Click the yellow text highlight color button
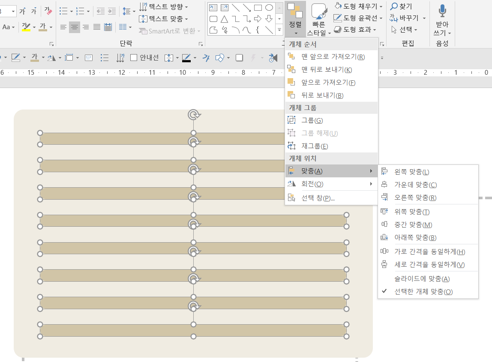Screen dimensions: 492x362 pyautogui.click(x=26, y=27)
